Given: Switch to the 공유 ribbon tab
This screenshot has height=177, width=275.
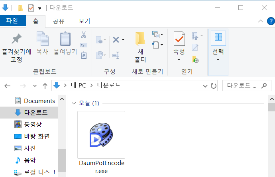Looking at the screenshot, I should 59,21.
